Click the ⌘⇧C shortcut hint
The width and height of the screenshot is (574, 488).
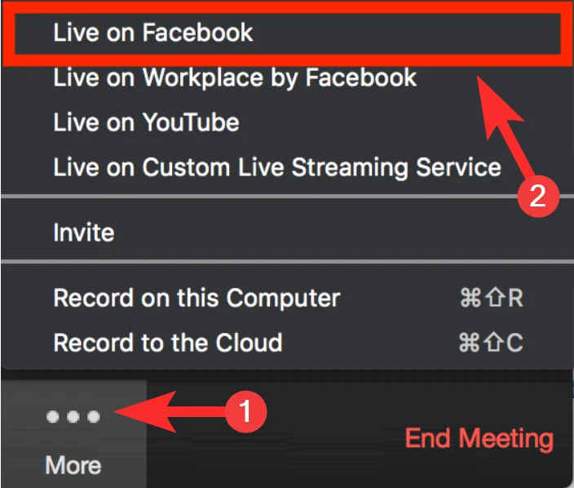(491, 342)
